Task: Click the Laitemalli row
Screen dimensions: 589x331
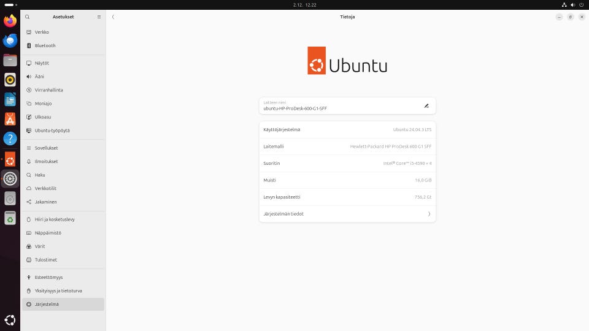Action: click(x=347, y=146)
